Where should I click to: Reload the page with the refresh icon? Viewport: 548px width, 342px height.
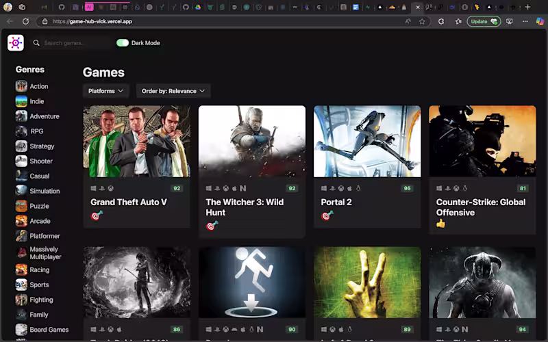pos(25,21)
